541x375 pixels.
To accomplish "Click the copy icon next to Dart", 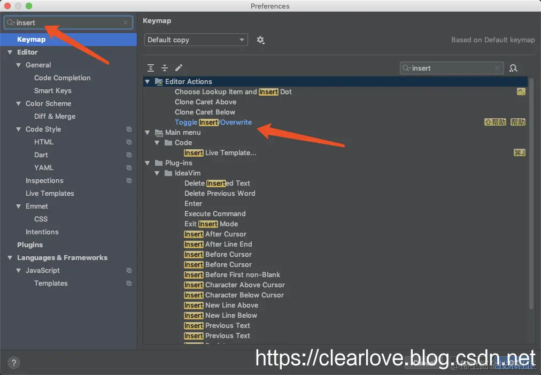I will 129,155.
